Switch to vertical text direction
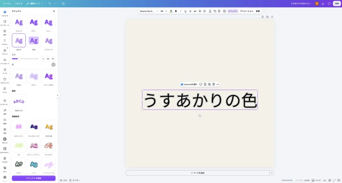342x183 pixels. [x=215, y=11]
